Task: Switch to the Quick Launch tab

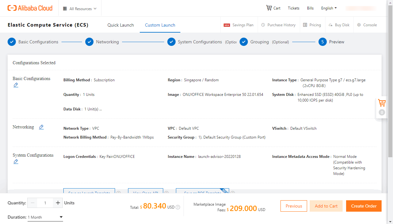Action: [x=120, y=25]
